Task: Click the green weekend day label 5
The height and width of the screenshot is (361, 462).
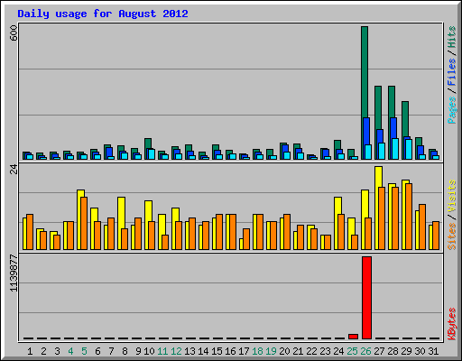Action: tap(84, 351)
